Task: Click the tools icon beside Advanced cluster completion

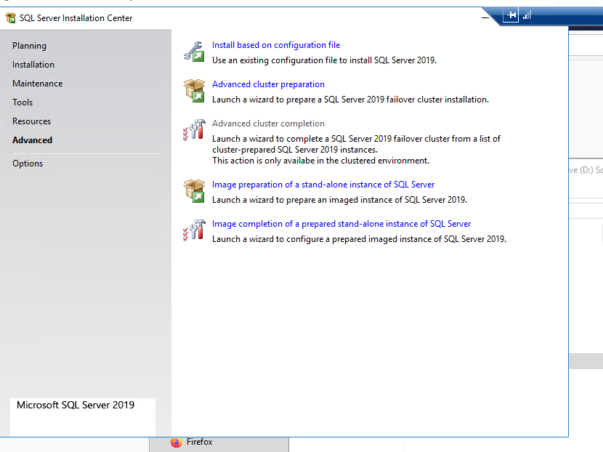Action: point(194,129)
